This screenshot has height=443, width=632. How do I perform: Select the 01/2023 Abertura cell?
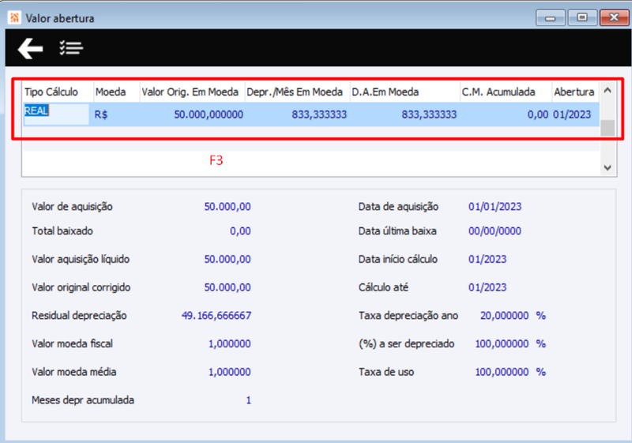click(x=576, y=115)
